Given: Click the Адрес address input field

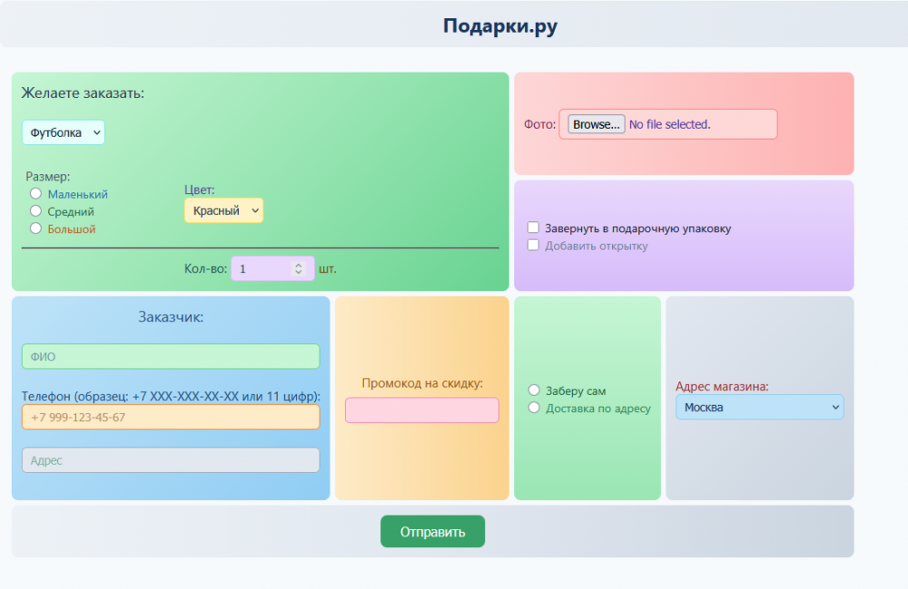Looking at the screenshot, I should 171,460.
